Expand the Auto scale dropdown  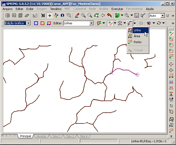pos(163,16)
